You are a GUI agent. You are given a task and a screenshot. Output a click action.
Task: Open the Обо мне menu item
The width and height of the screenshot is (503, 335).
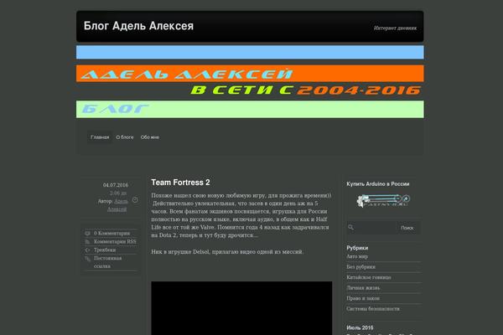click(x=150, y=137)
